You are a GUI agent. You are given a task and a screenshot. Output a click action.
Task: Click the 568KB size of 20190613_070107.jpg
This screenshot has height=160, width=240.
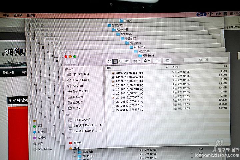223,104
